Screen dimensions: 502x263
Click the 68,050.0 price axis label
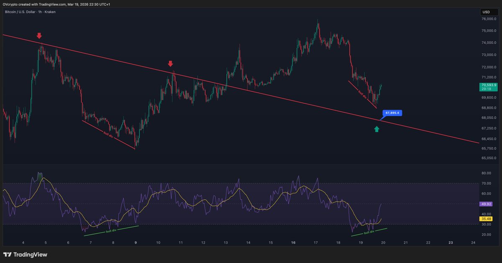coord(489,118)
